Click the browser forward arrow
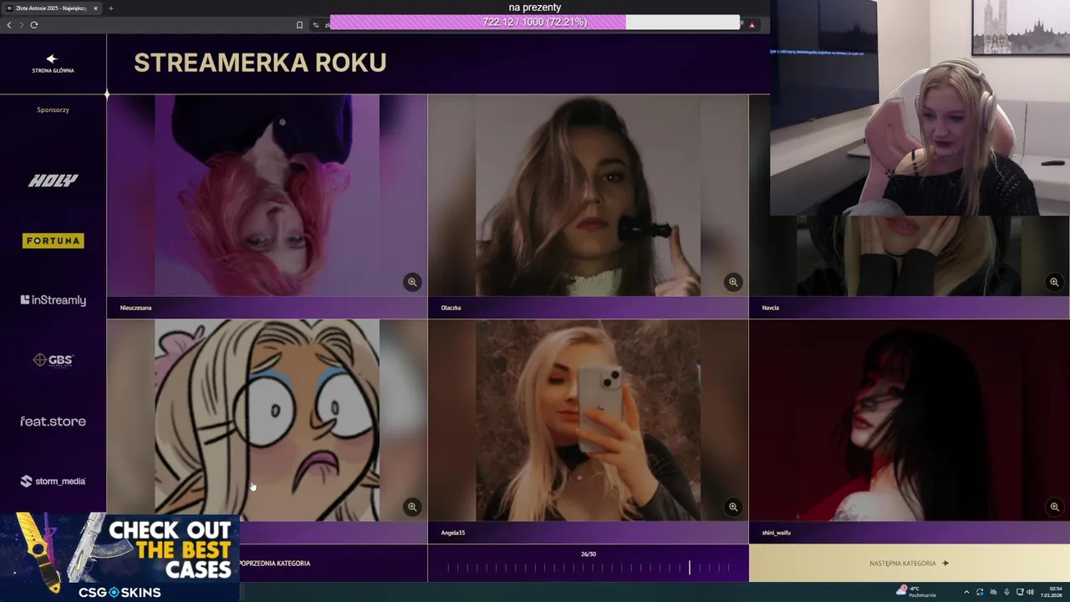The height and width of the screenshot is (602, 1070). 22,25
